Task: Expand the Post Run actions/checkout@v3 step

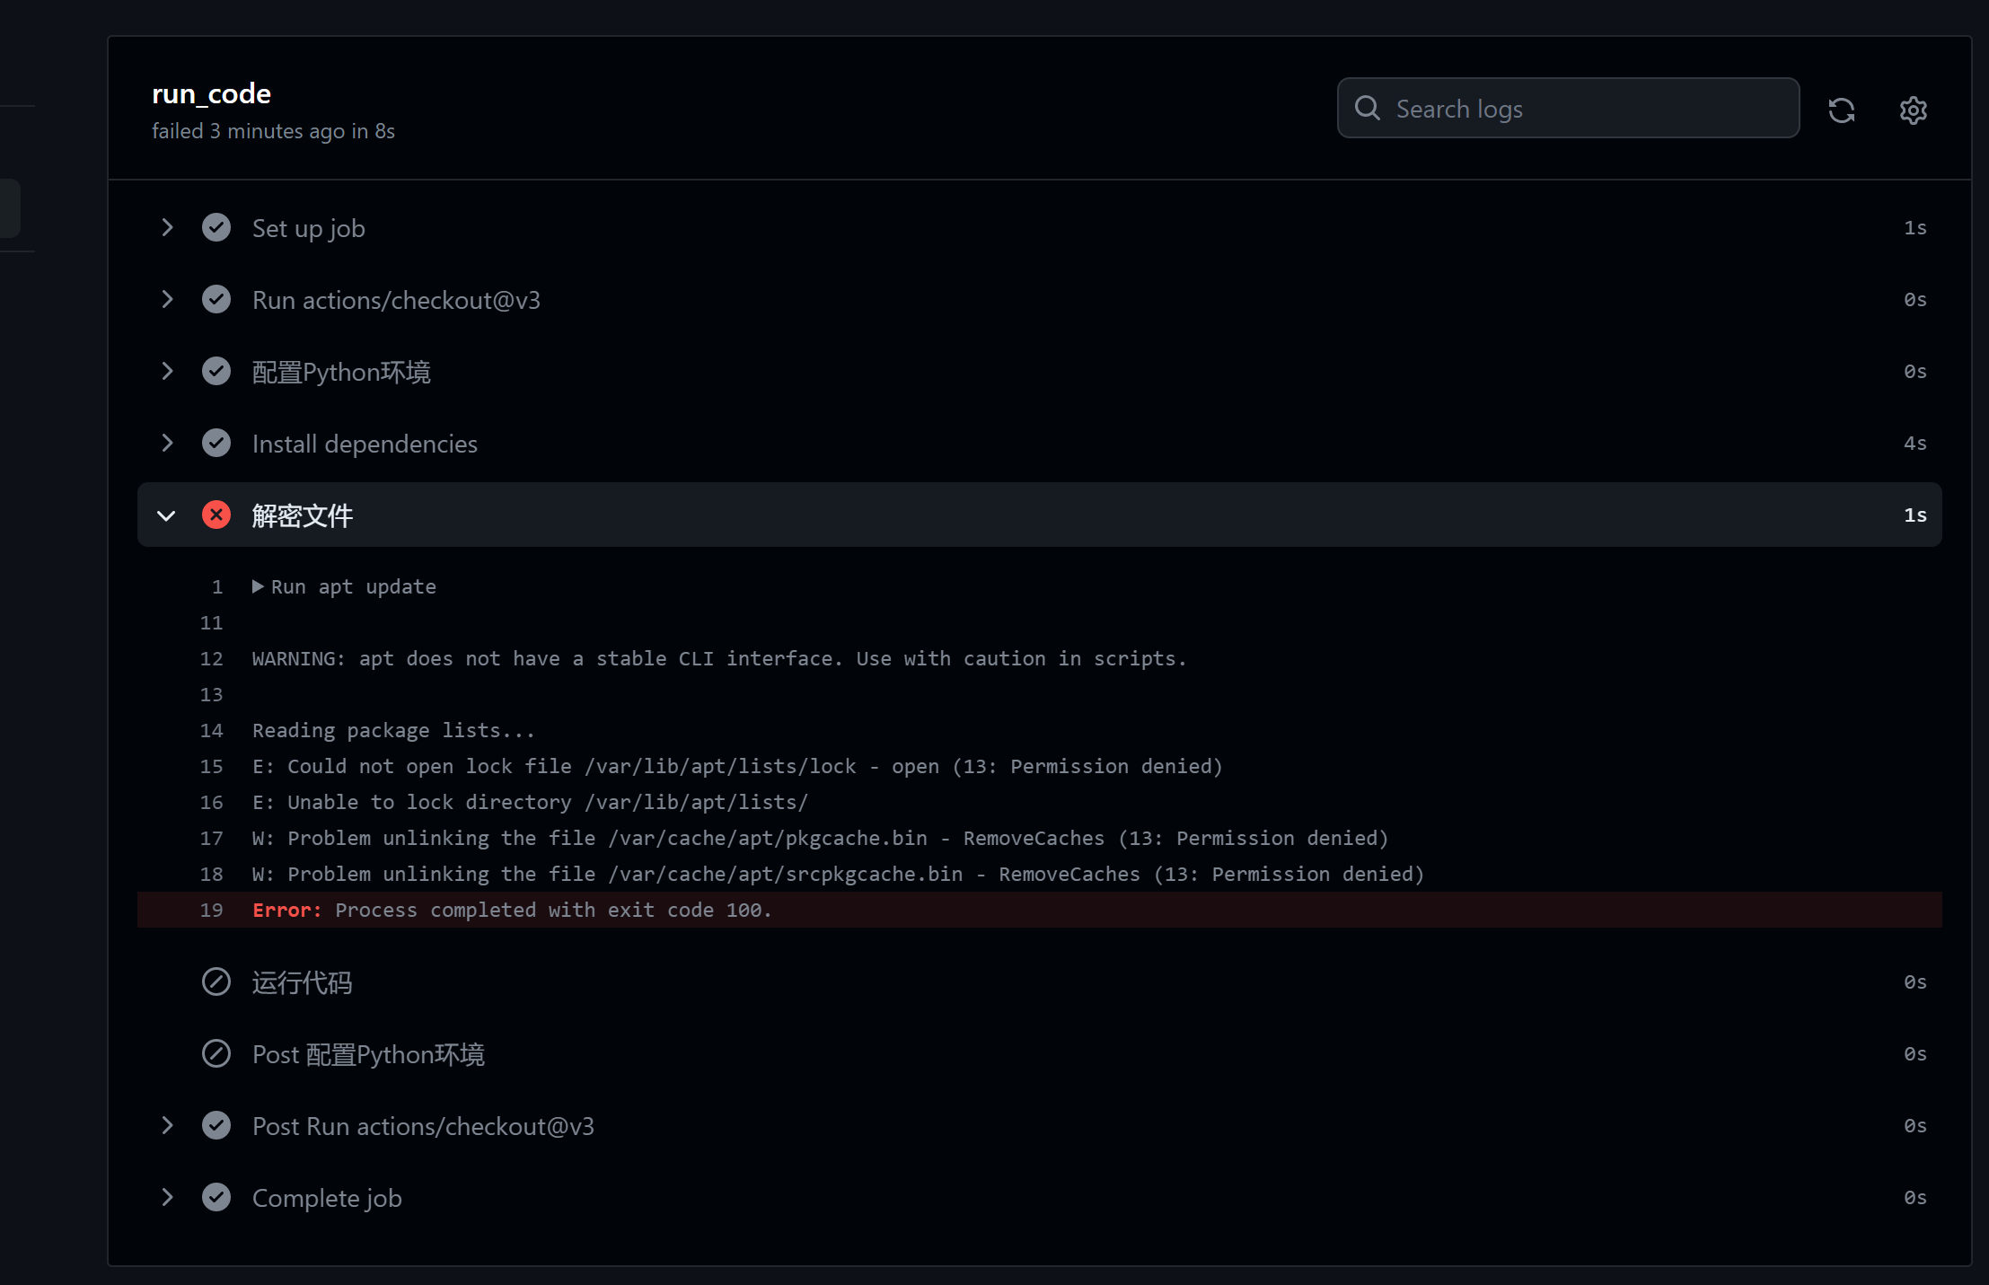Action: point(167,1125)
